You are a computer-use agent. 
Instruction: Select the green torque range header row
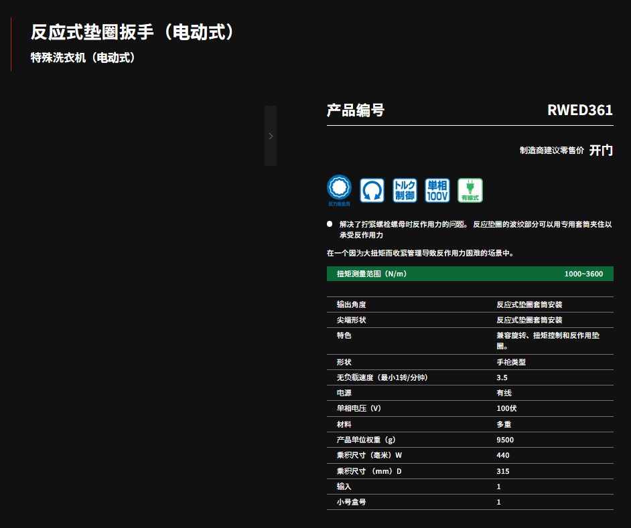(x=470, y=274)
